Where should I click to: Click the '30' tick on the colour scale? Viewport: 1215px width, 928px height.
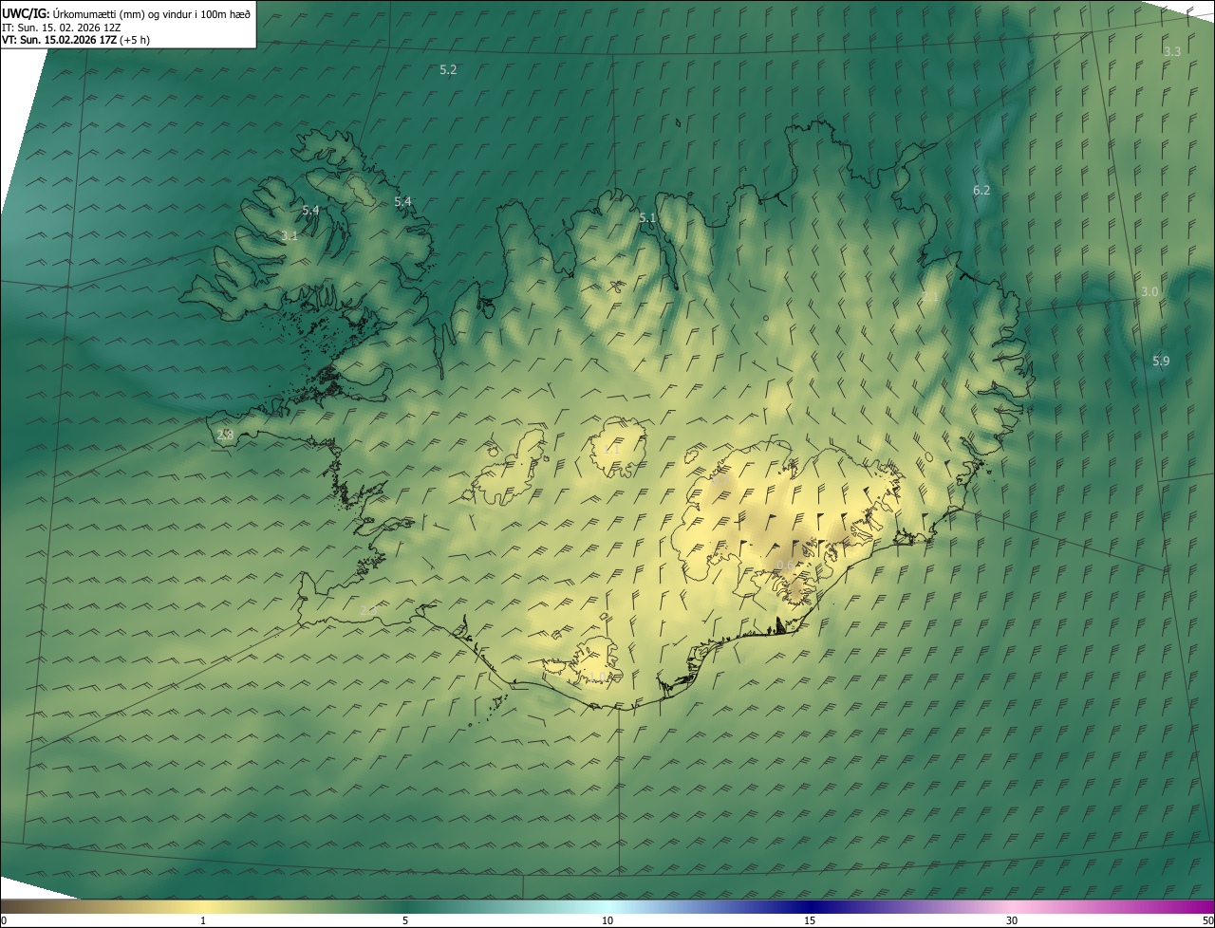click(1012, 920)
